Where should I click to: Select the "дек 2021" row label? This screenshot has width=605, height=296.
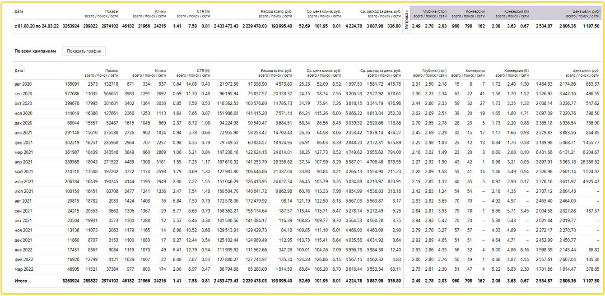point(23,240)
